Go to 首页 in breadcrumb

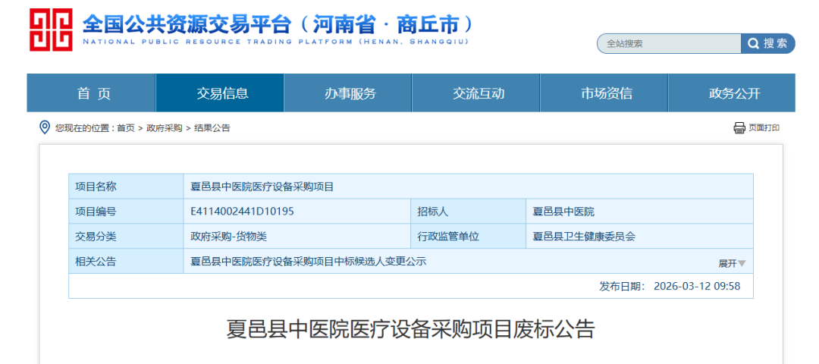(x=126, y=128)
